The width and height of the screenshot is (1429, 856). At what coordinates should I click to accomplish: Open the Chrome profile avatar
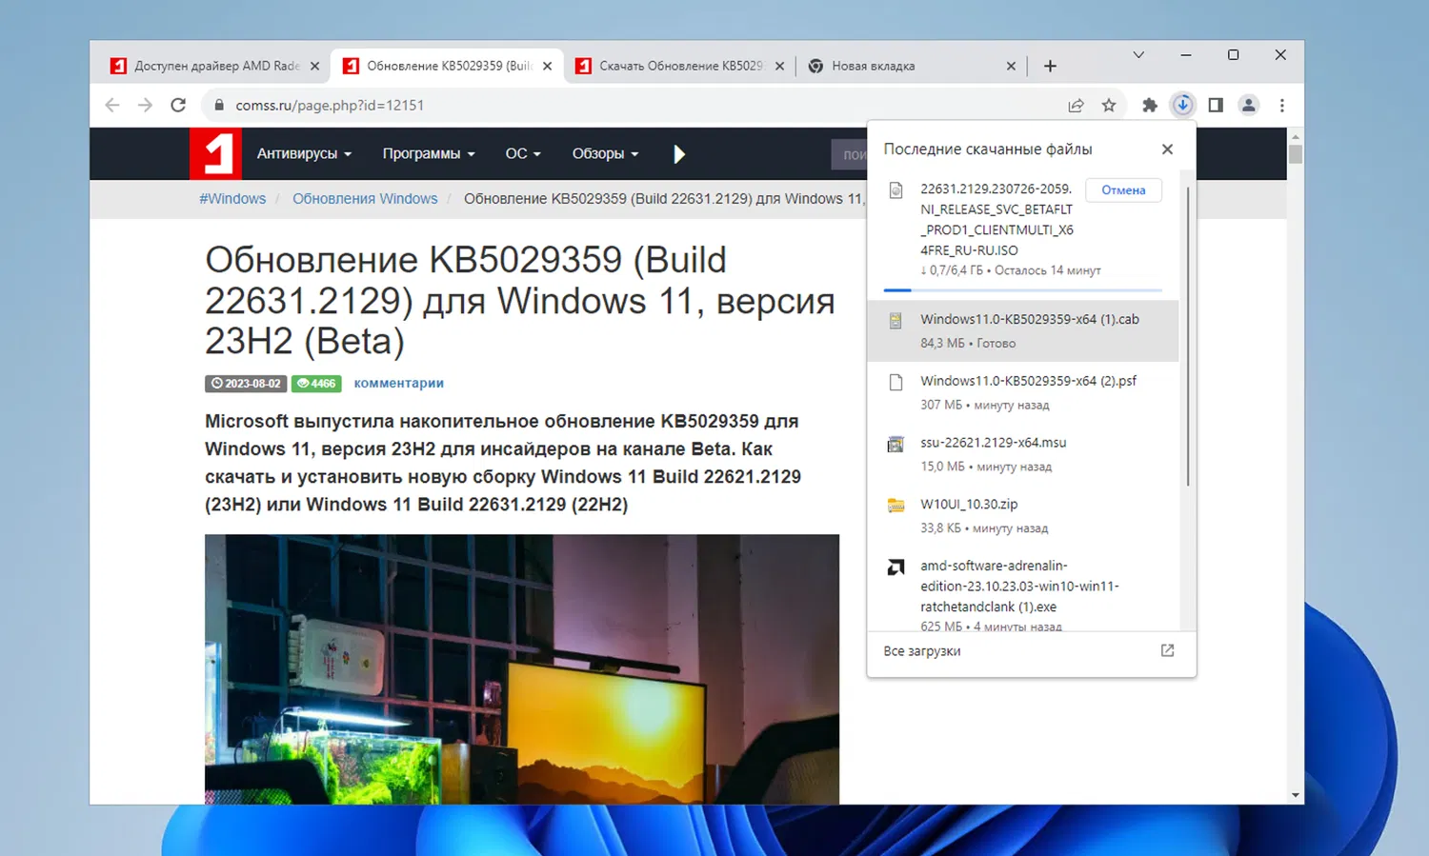1248,106
